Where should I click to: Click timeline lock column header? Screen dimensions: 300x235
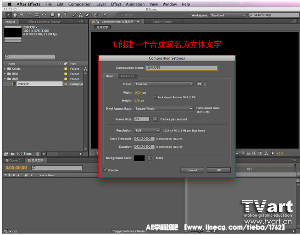(18, 175)
